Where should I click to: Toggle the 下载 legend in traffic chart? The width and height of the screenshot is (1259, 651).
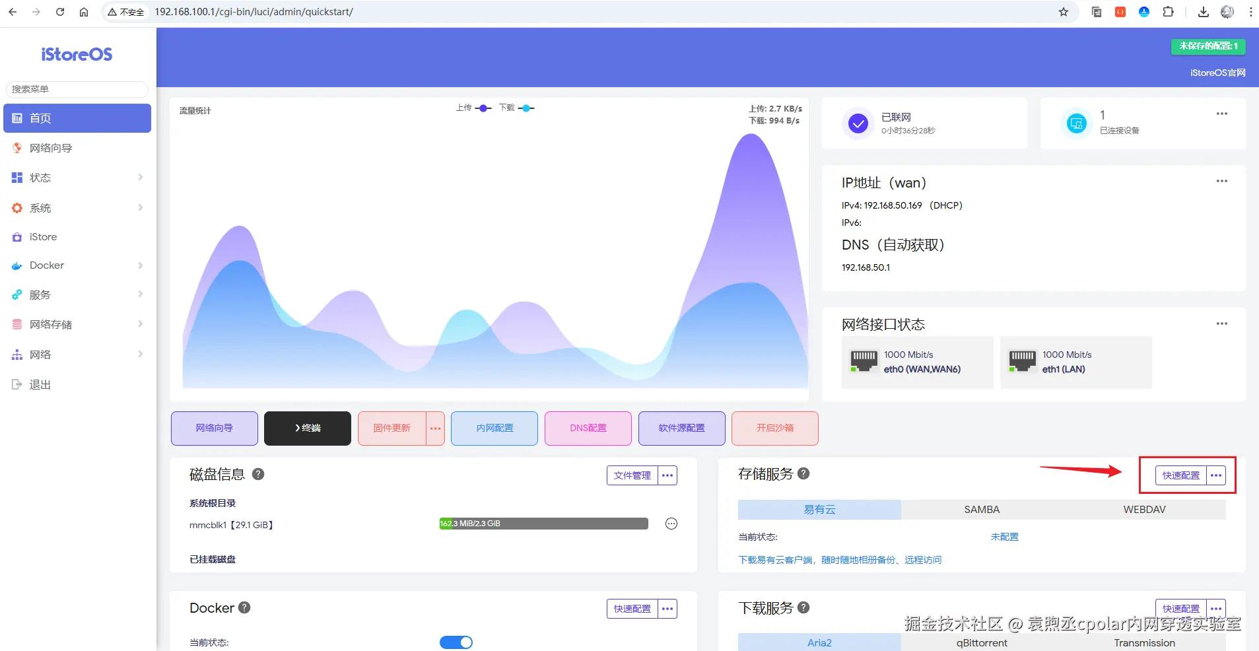tap(516, 108)
